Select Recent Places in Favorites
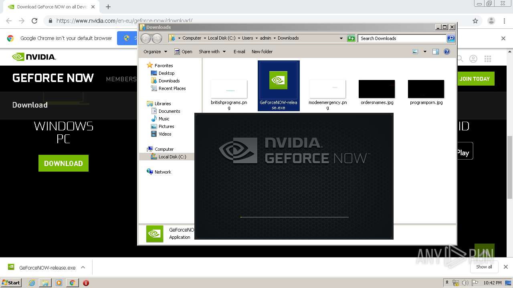 pyautogui.click(x=168, y=88)
